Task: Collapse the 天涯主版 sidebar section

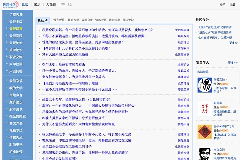Action: [x=6, y=22]
